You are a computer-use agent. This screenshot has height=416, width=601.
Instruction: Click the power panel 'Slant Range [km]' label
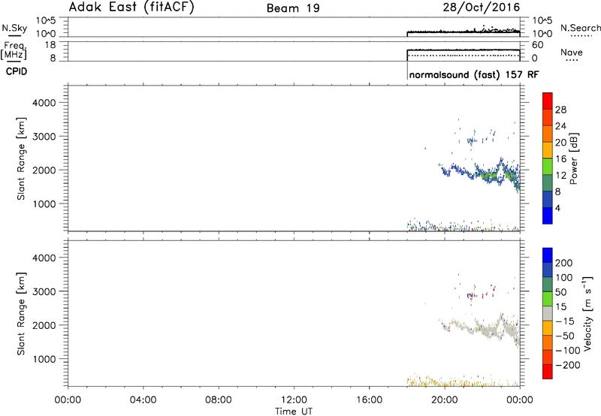21,158
